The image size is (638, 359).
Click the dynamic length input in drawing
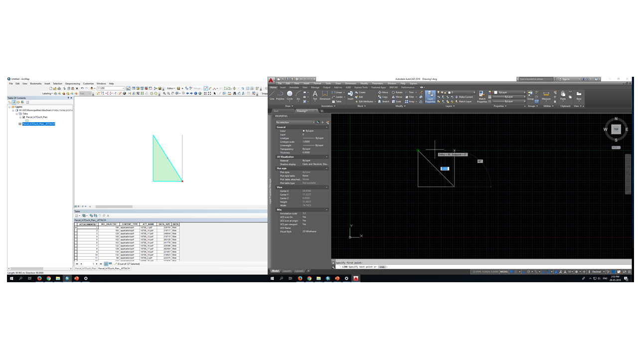(445, 169)
